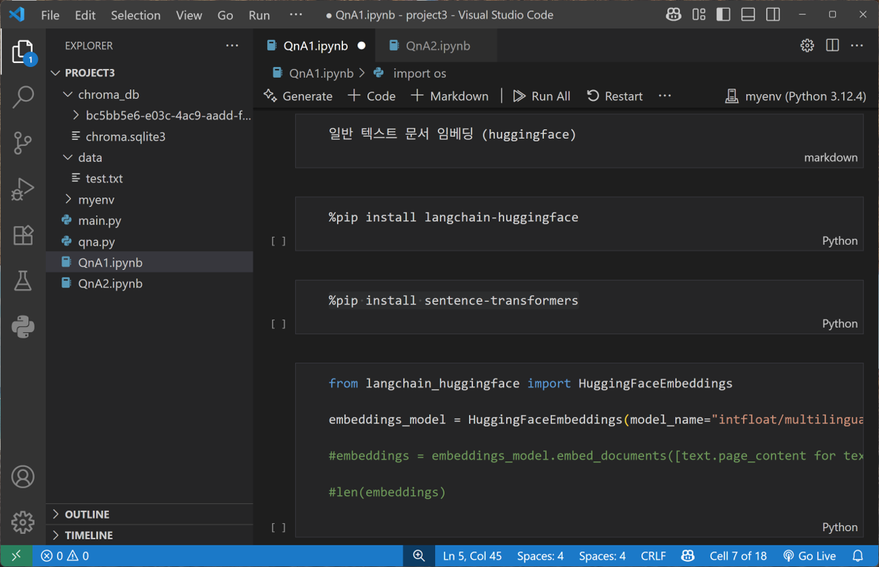879x567 pixels.
Task: Expand the TIMELINE section
Action: pyautogui.click(x=150, y=535)
